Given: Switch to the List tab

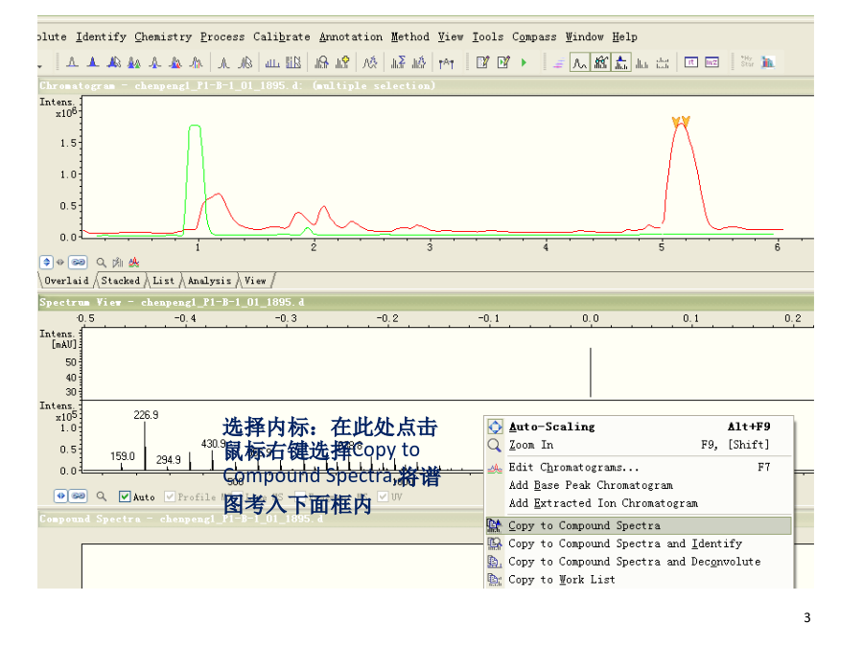Looking at the screenshot, I should [163, 281].
